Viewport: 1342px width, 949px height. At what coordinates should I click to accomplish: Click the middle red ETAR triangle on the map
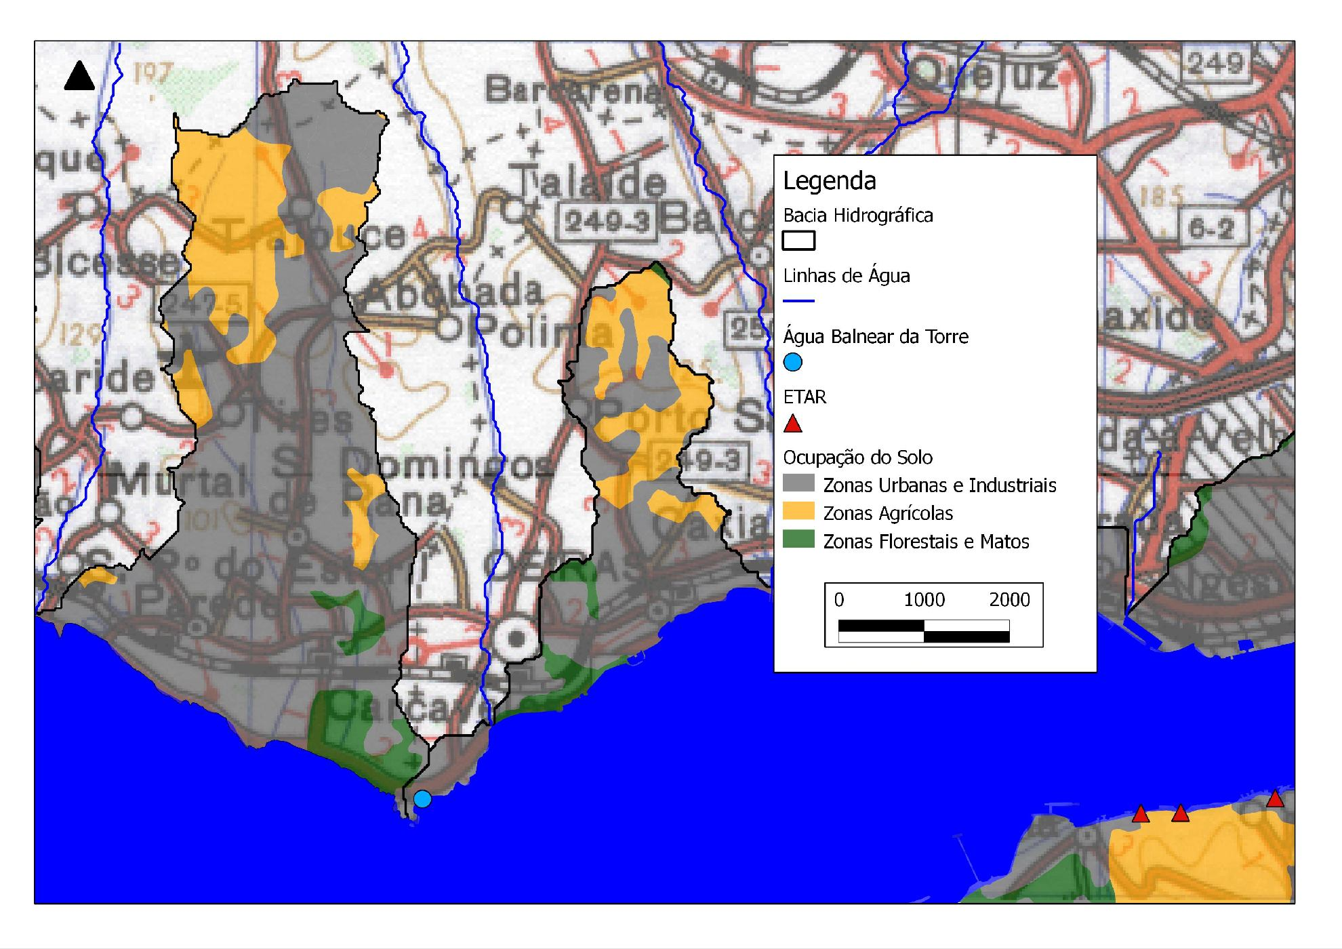pos(1180,813)
